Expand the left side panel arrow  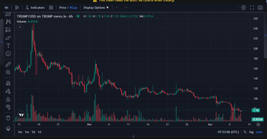coord(2,42)
